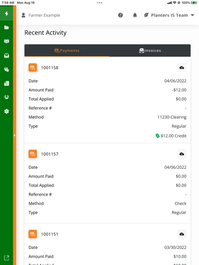The width and height of the screenshot is (199, 265).
Task: Click the Check method value
Action: 181,204
